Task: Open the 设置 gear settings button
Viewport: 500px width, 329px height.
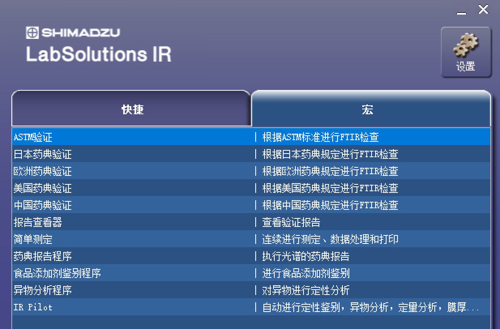Action: point(466,52)
